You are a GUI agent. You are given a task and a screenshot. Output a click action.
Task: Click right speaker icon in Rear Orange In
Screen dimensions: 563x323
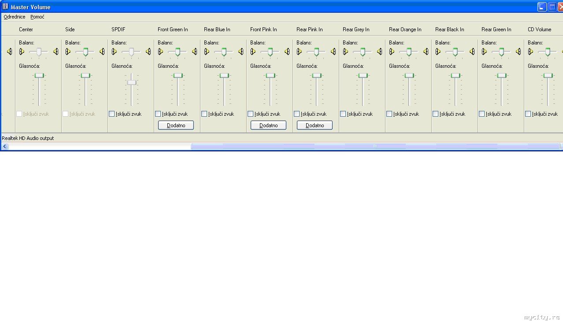tap(426, 51)
